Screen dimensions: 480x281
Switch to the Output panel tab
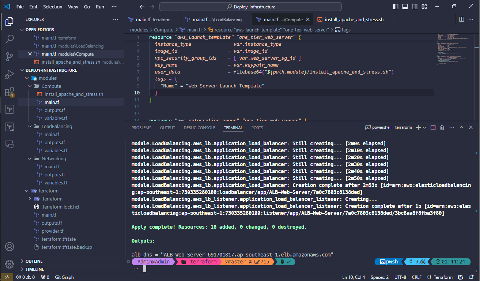pyautogui.click(x=167, y=128)
